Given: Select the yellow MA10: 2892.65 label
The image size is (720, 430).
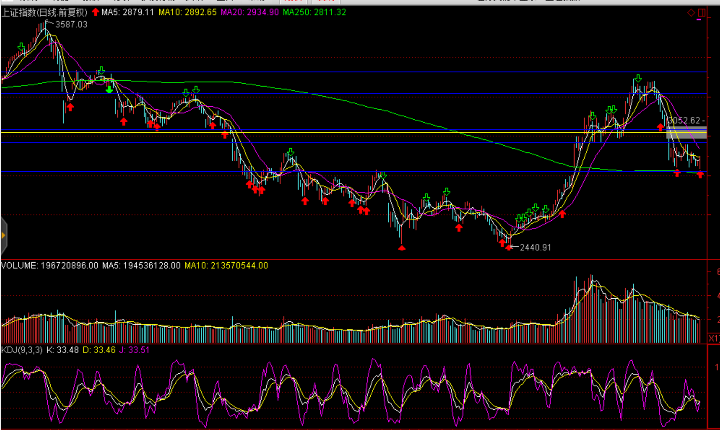Looking at the screenshot, I should (187, 13).
